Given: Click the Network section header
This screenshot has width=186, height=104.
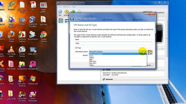Looking at the screenshot, I should coord(133,79).
